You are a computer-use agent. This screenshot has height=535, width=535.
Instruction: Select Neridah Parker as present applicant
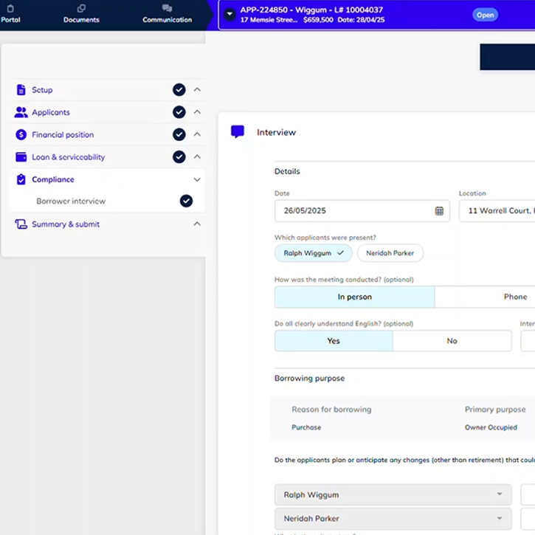[x=390, y=253]
